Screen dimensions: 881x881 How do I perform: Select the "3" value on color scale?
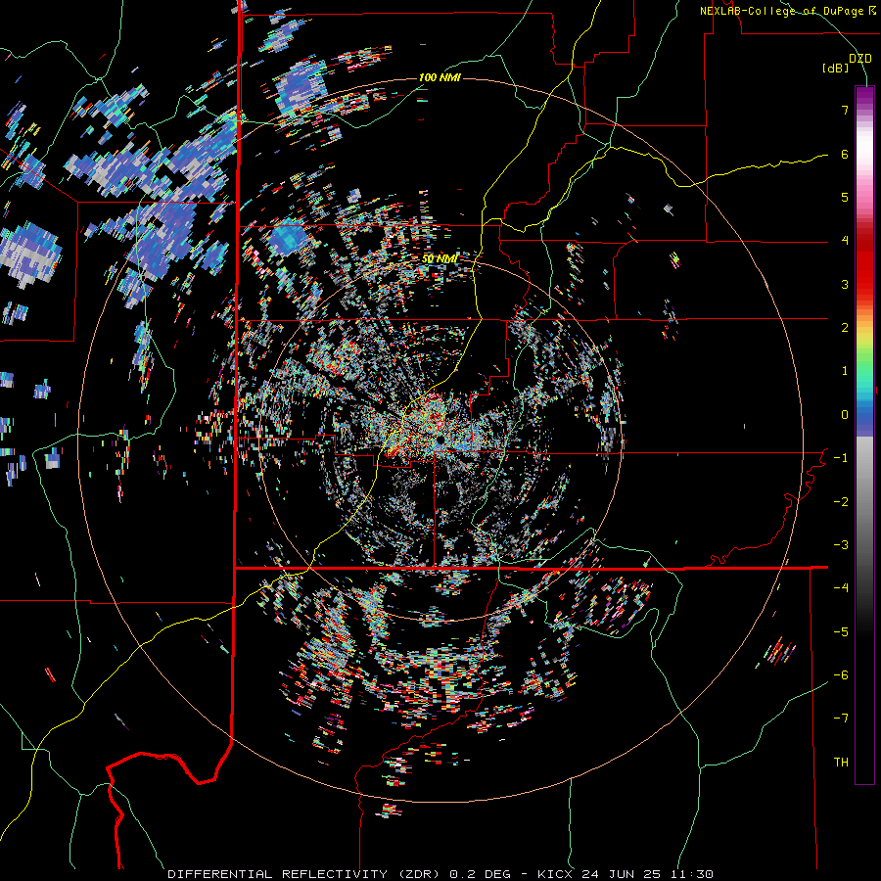point(845,284)
